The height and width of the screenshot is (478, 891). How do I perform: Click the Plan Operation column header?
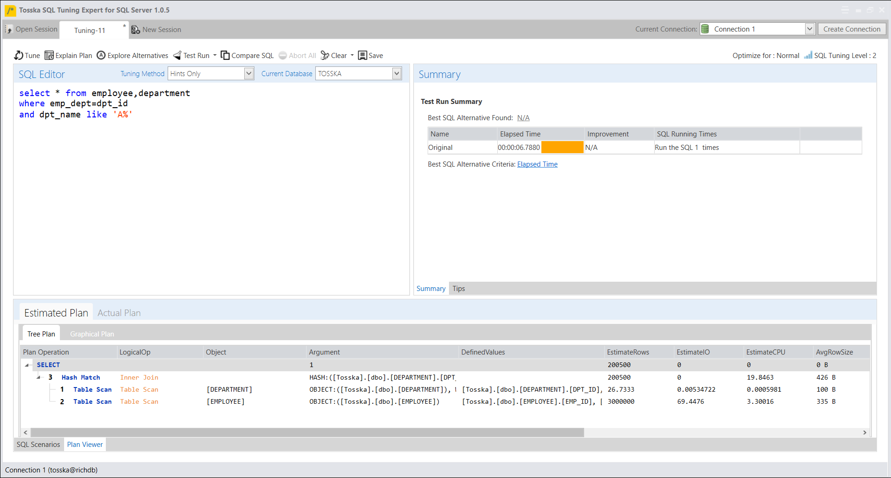pyautogui.click(x=69, y=352)
